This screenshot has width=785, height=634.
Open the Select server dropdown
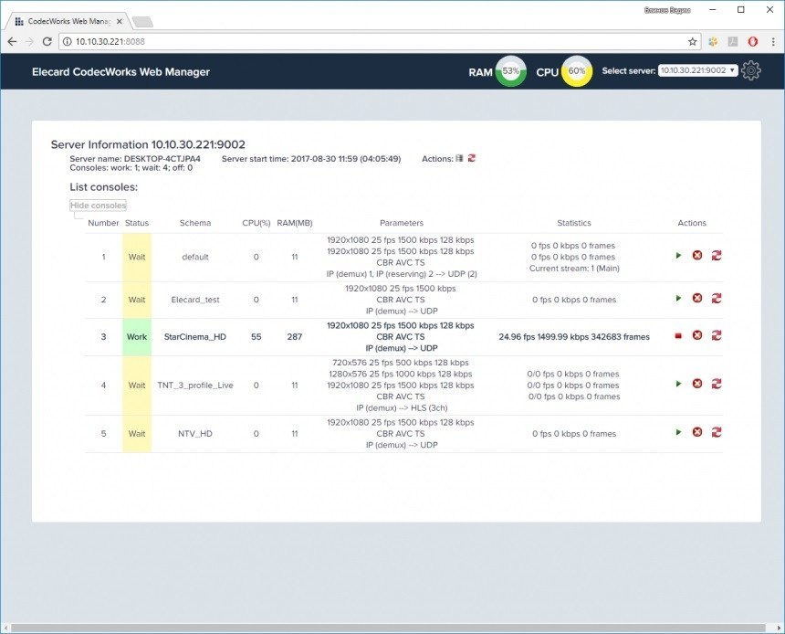tap(697, 70)
